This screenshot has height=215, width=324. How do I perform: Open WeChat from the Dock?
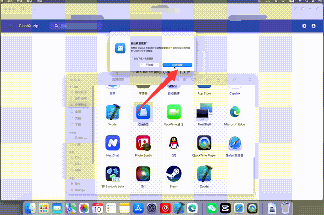(211, 208)
